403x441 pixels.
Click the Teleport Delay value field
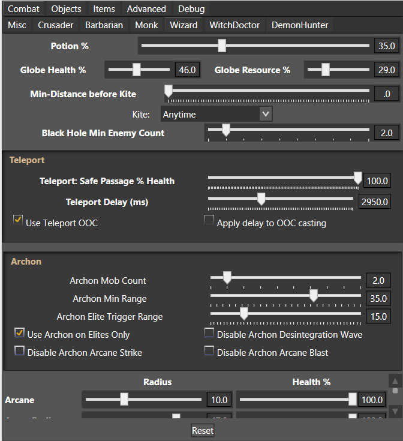pyautogui.click(x=375, y=202)
